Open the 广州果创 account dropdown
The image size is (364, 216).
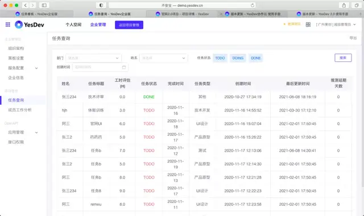point(336,24)
